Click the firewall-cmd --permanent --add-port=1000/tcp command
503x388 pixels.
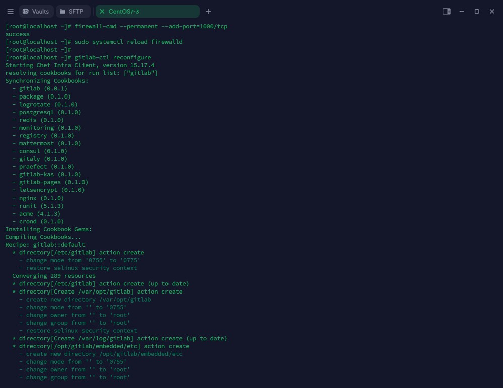(151, 26)
